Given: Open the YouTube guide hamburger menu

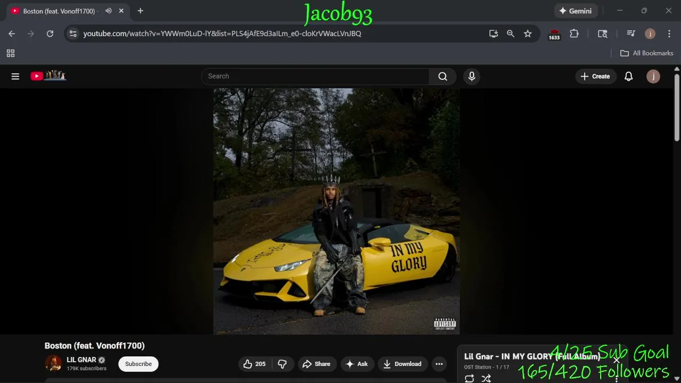Looking at the screenshot, I should (15, 76).
